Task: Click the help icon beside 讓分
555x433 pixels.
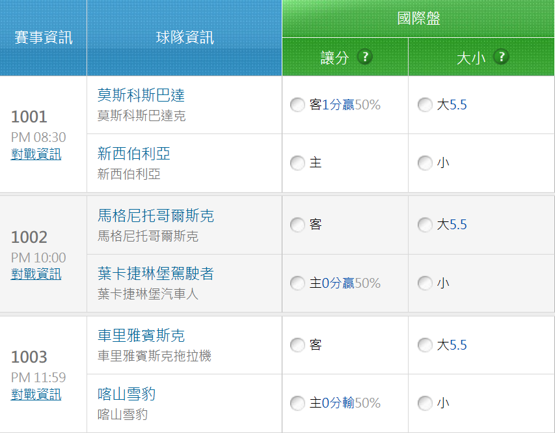Action: pyautogui.click(x=365, y=57)
